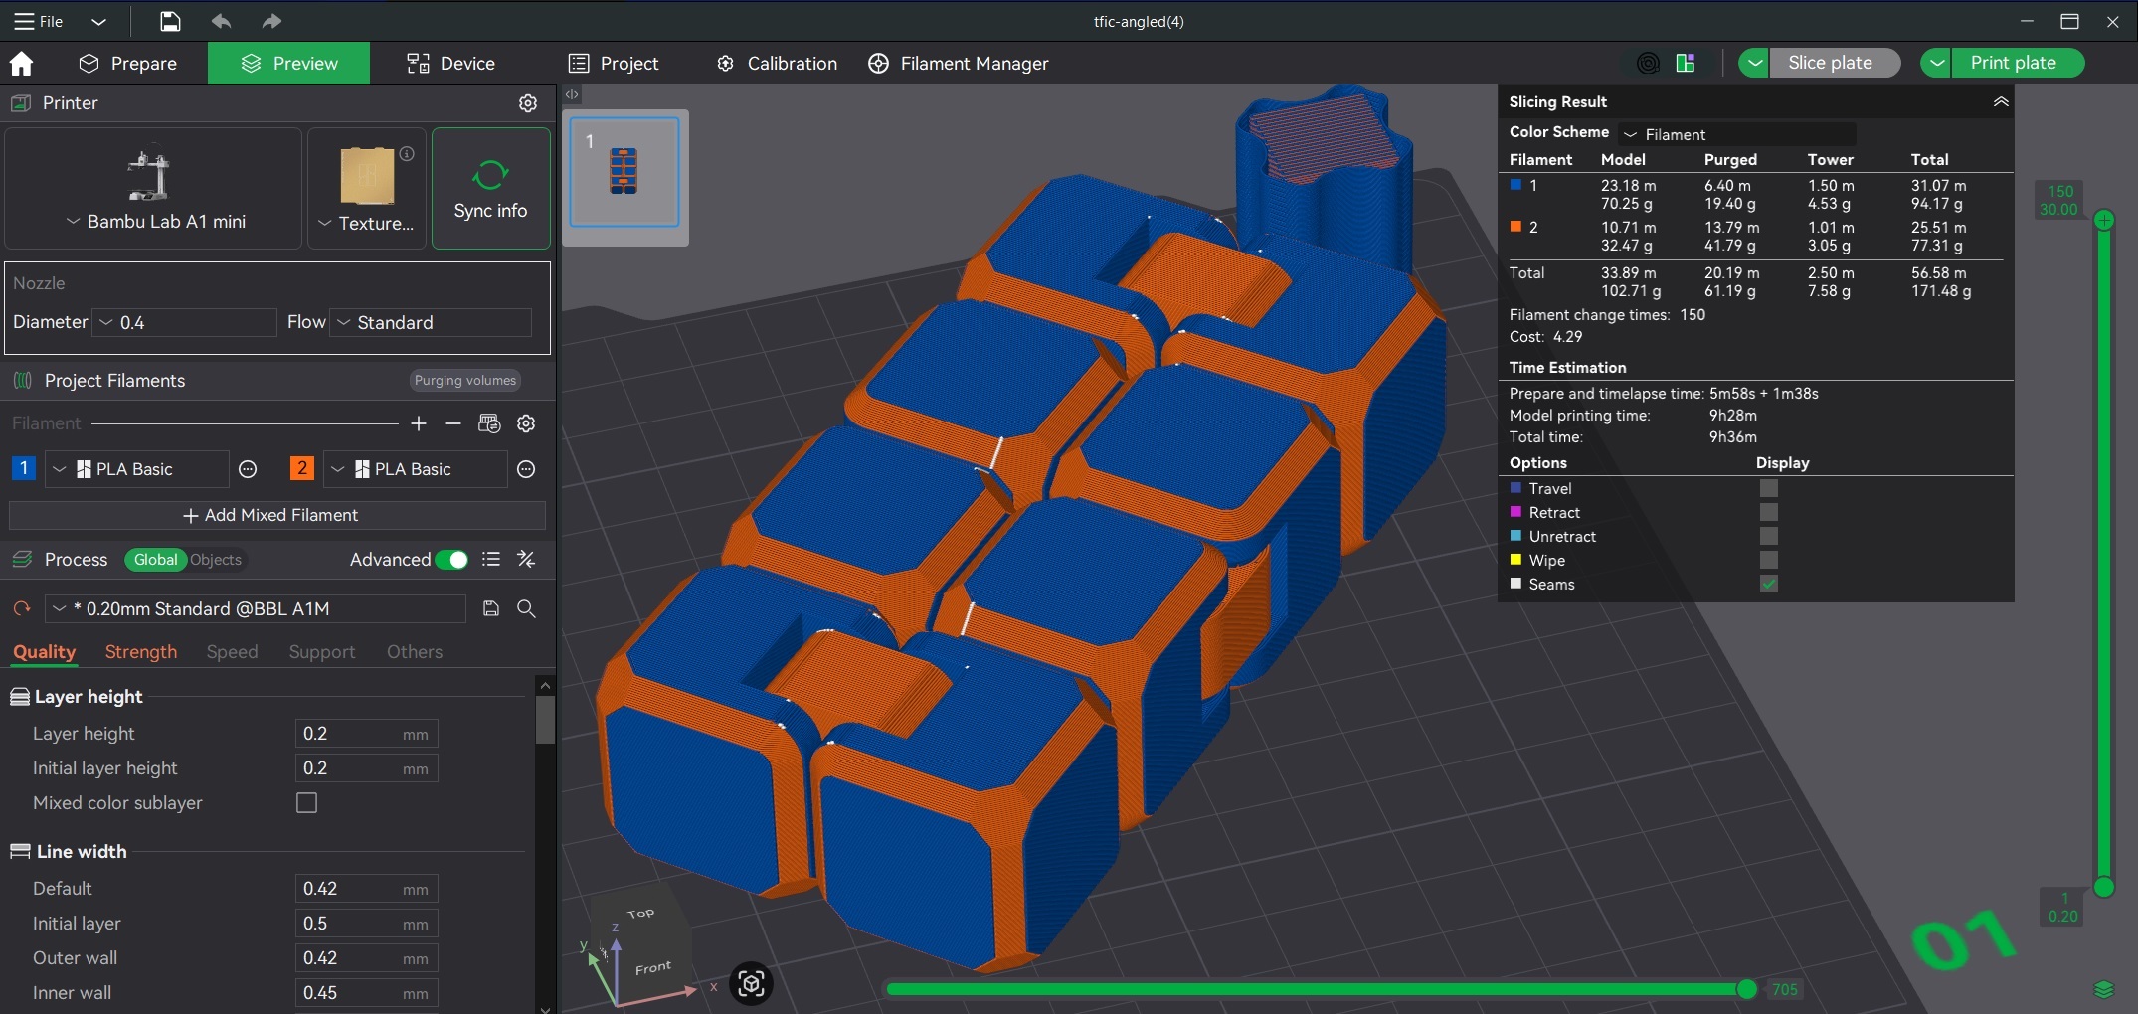Click the settings list view icon
The height and width of the screenshot is (1014, 2138).
[x=491, y=560]
